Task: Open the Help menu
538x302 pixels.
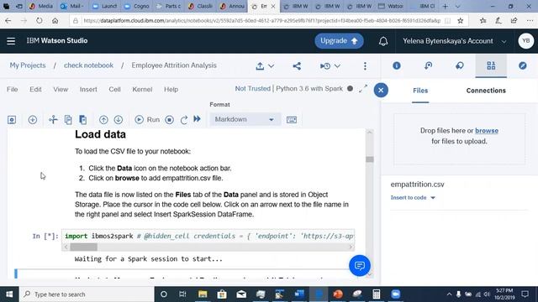Action: click(x=171, y=90)
